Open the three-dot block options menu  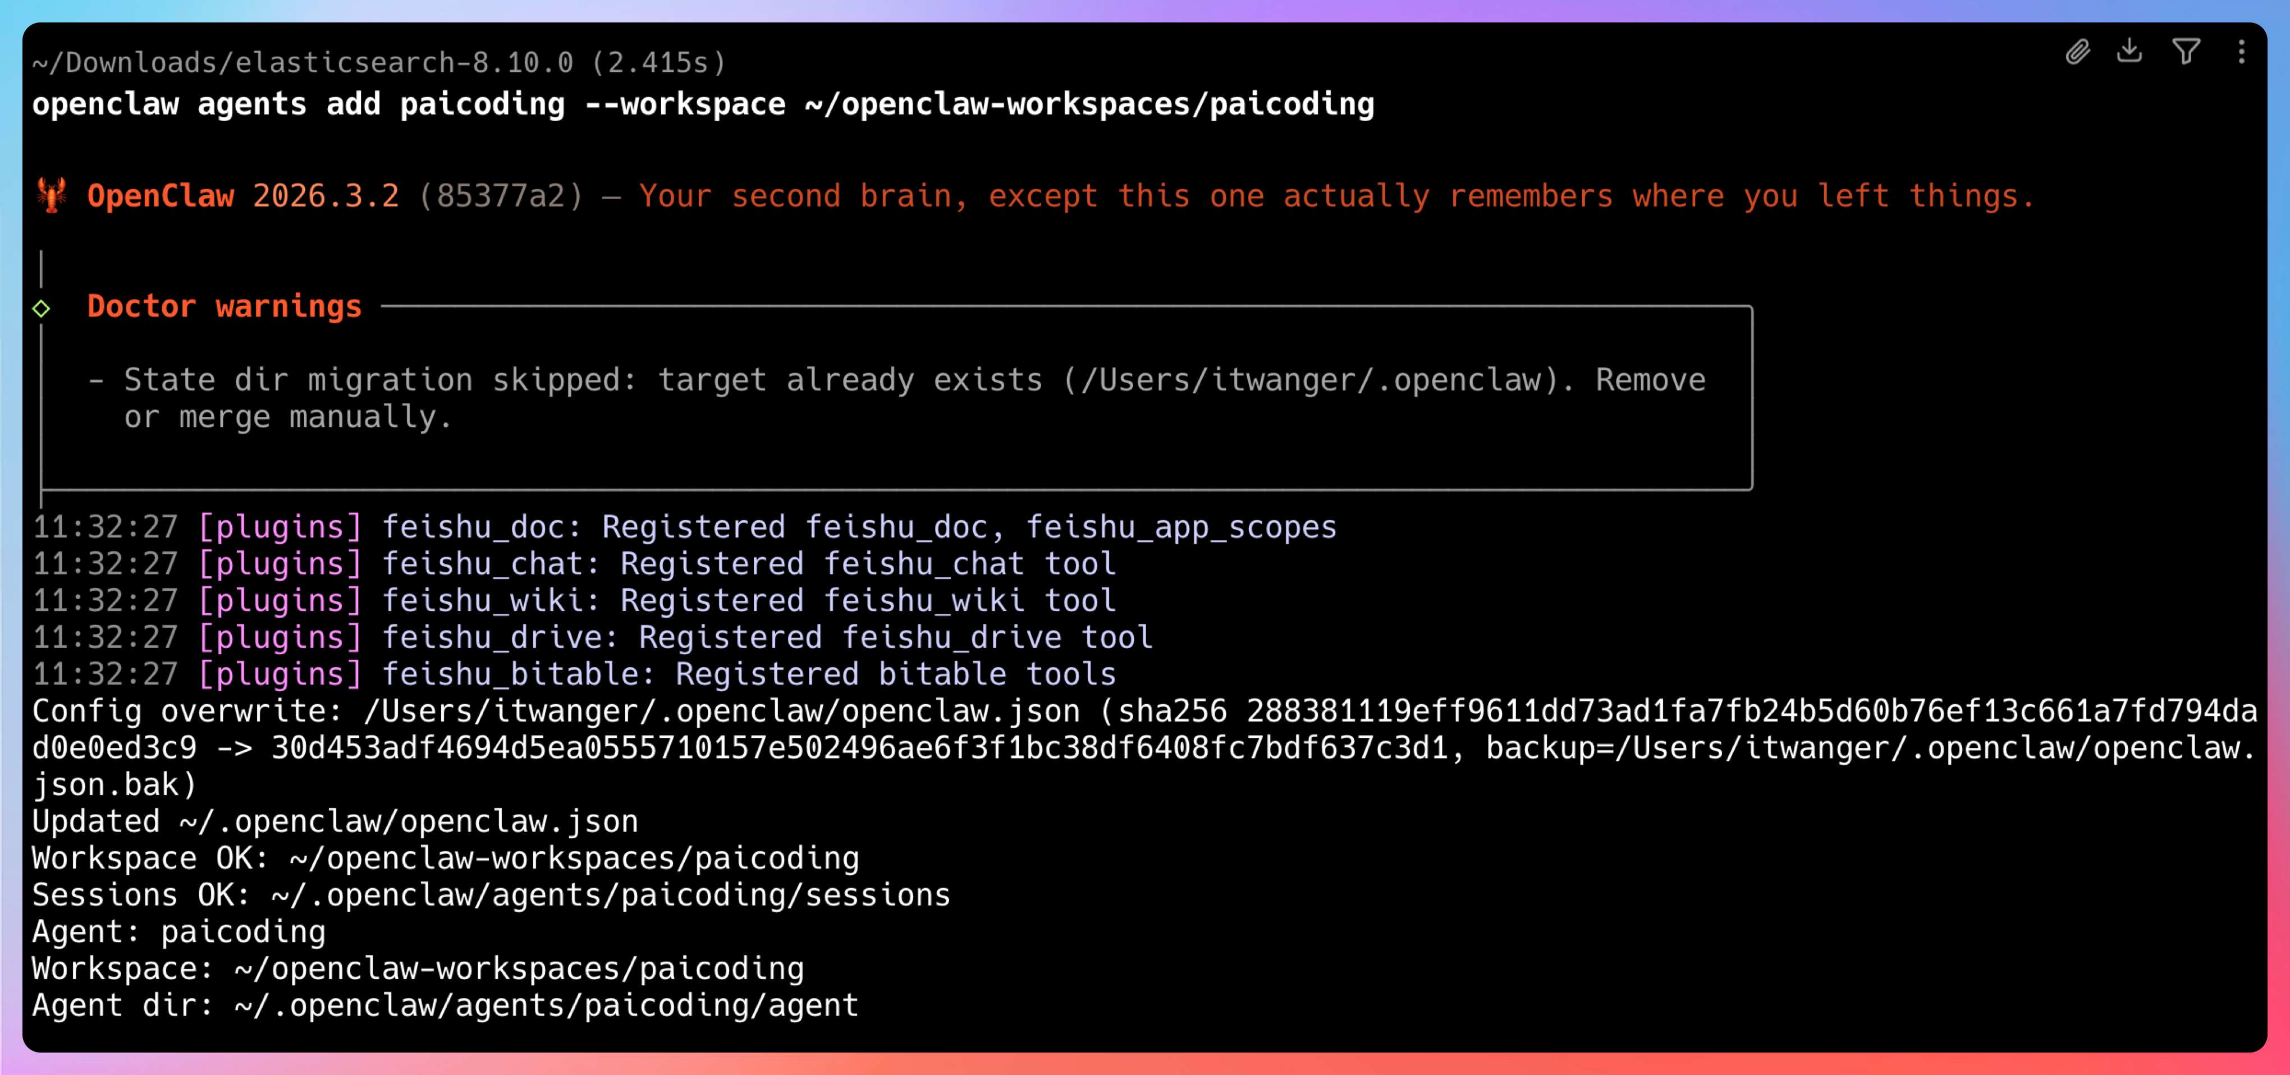(x=2241, y=52)
